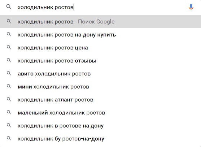Select 'мини холодильник ростов' suggestion
This screenshot has height=147, width=201.
coord(100,86)
